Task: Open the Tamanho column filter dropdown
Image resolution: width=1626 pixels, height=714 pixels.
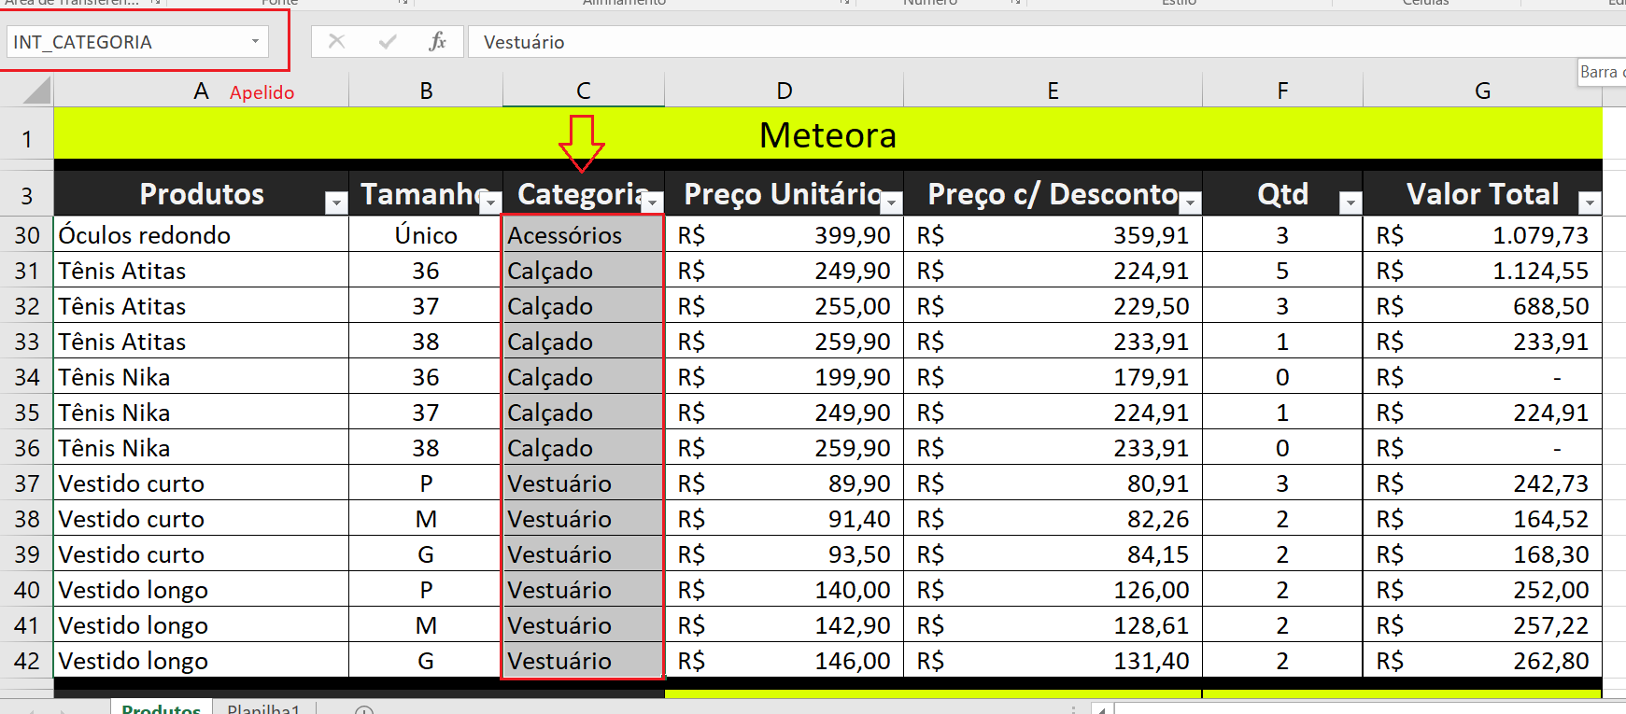Action: (491, 203)
